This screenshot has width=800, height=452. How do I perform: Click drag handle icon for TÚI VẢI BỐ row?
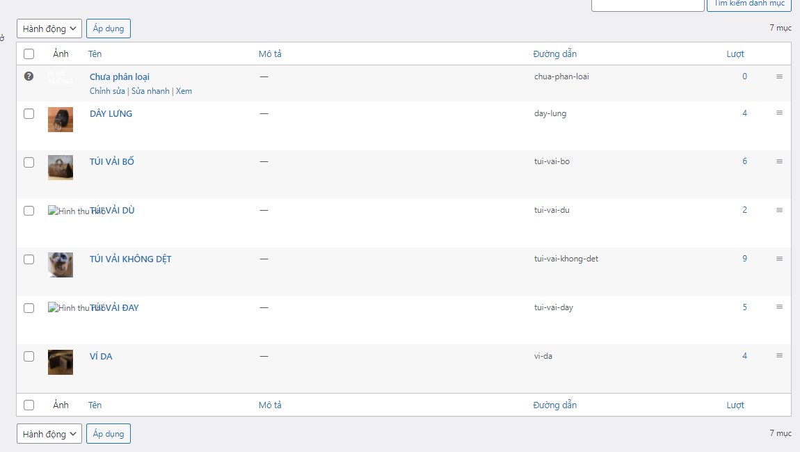[779, 161]
